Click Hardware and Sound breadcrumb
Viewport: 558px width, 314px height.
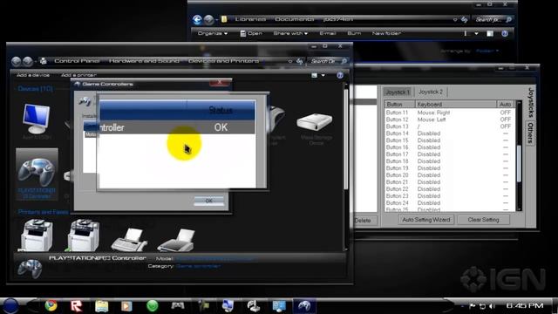pos(144,61)
